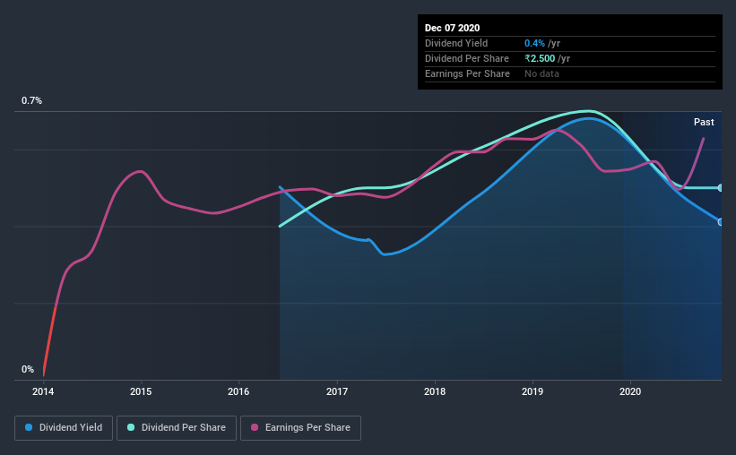Image resolution: width=736 pixels, height=455 pixels.
Task: Click the 2019 x-axis label
Action: [x=533, y=391]
